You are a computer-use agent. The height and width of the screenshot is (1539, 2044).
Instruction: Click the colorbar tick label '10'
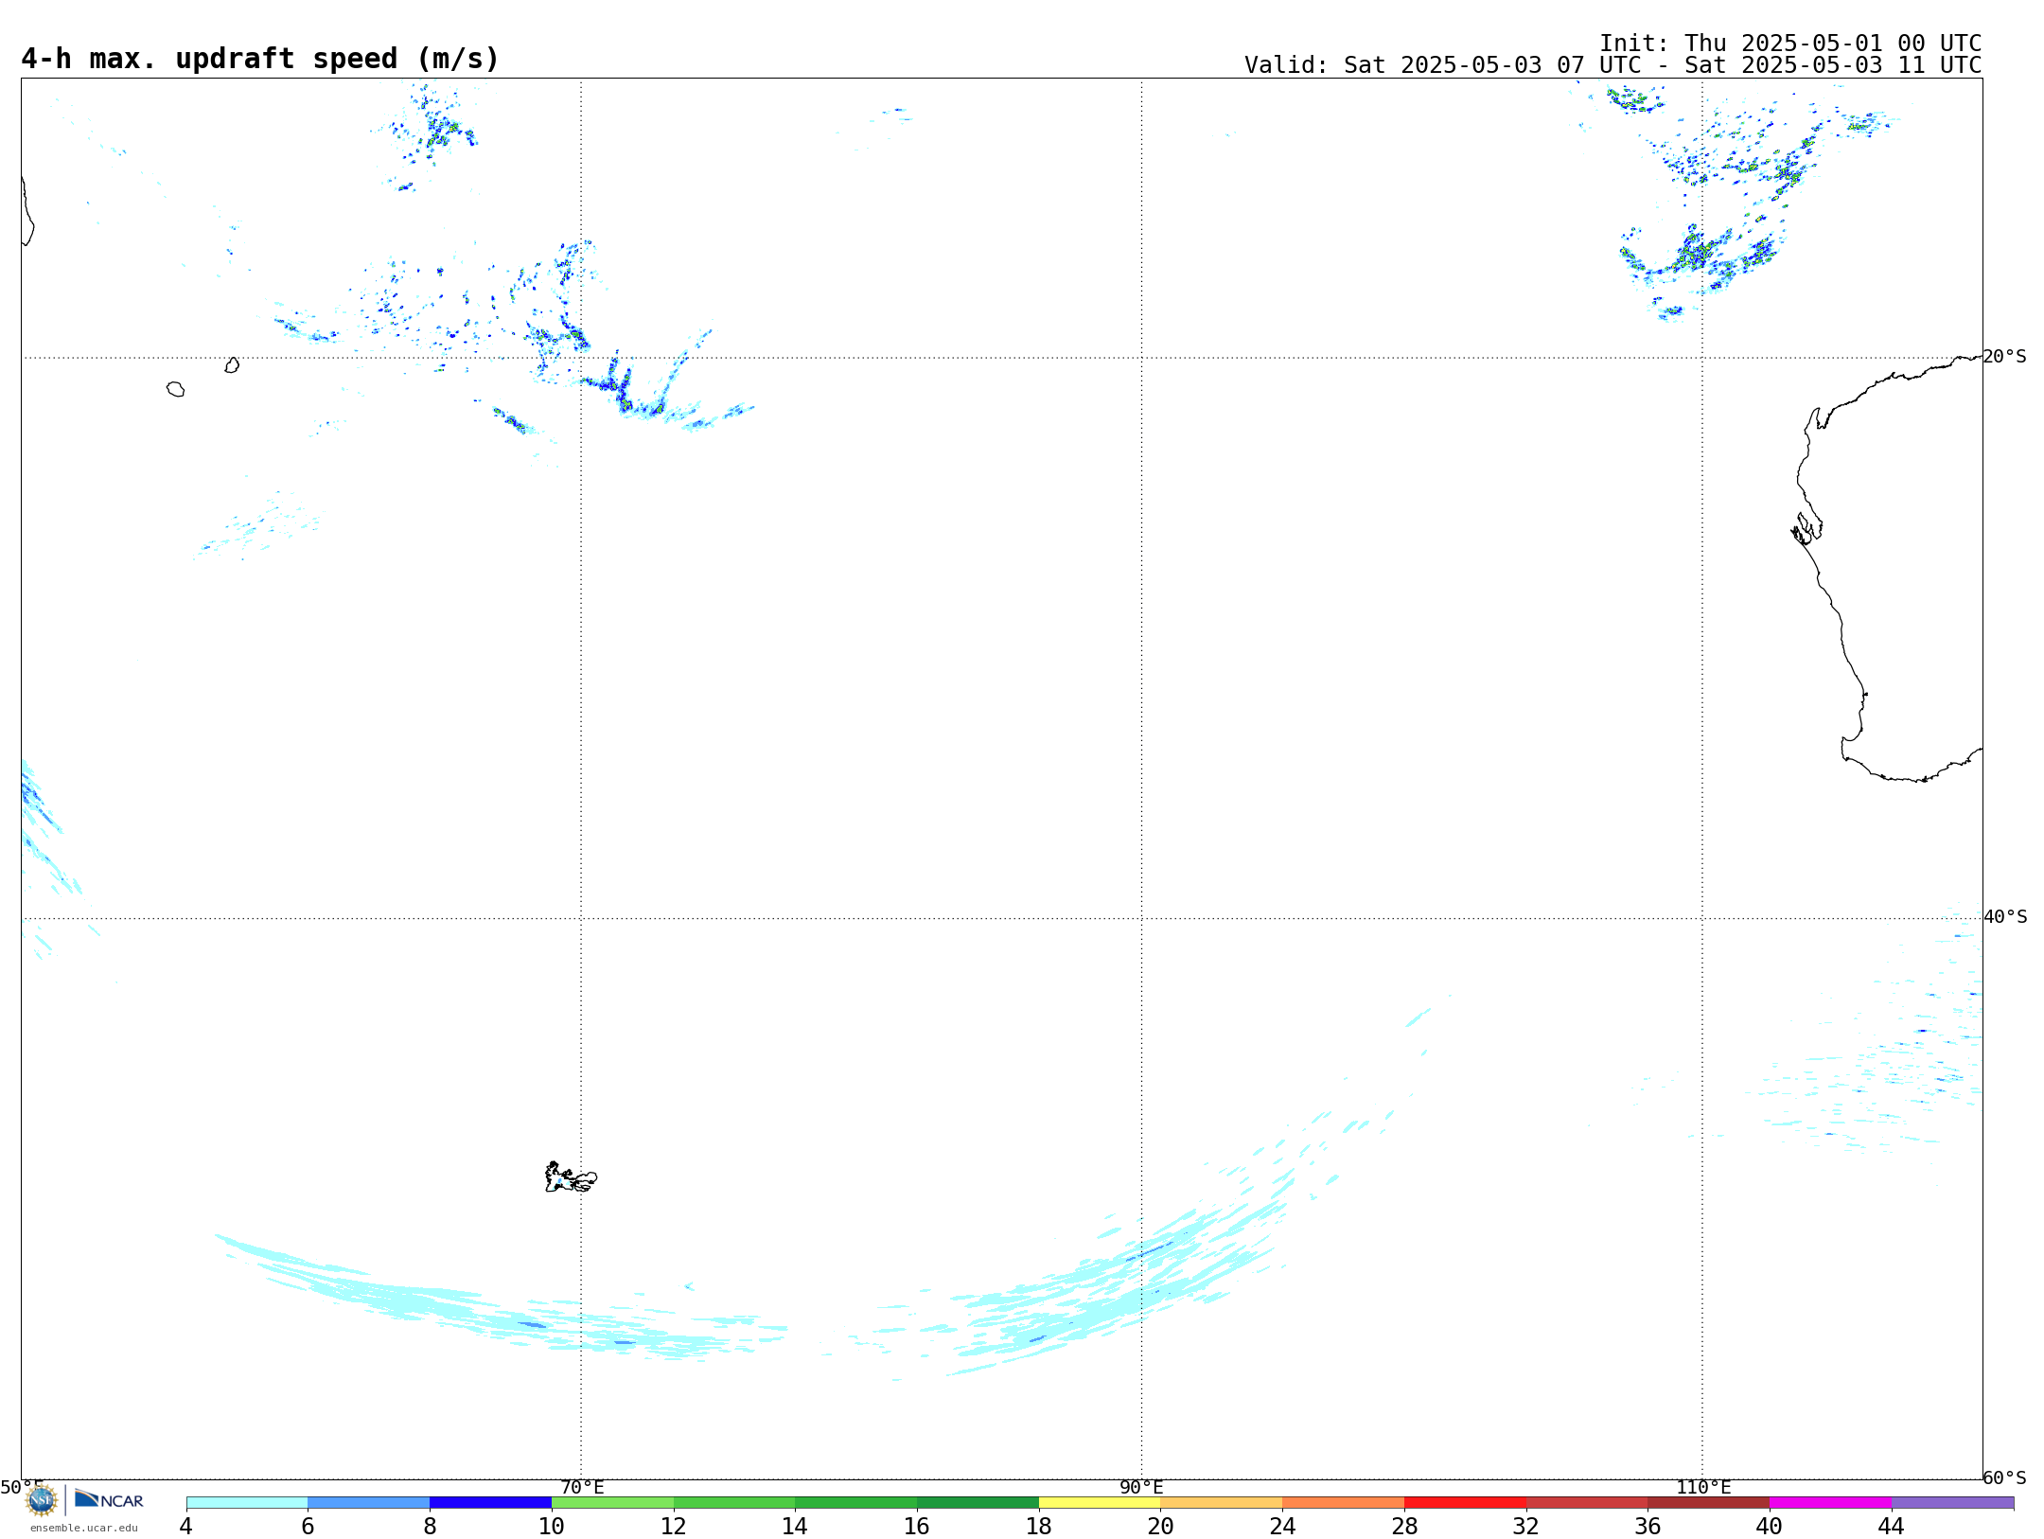[x=552, y=1526]
